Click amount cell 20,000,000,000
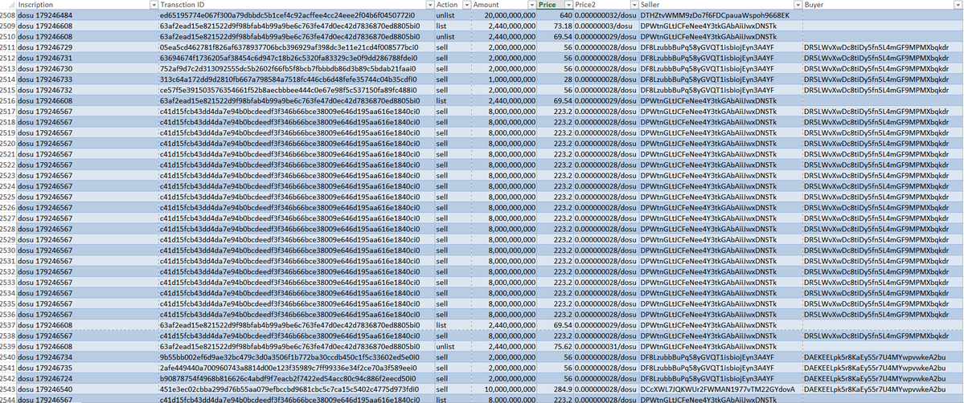 click(503, 14)
